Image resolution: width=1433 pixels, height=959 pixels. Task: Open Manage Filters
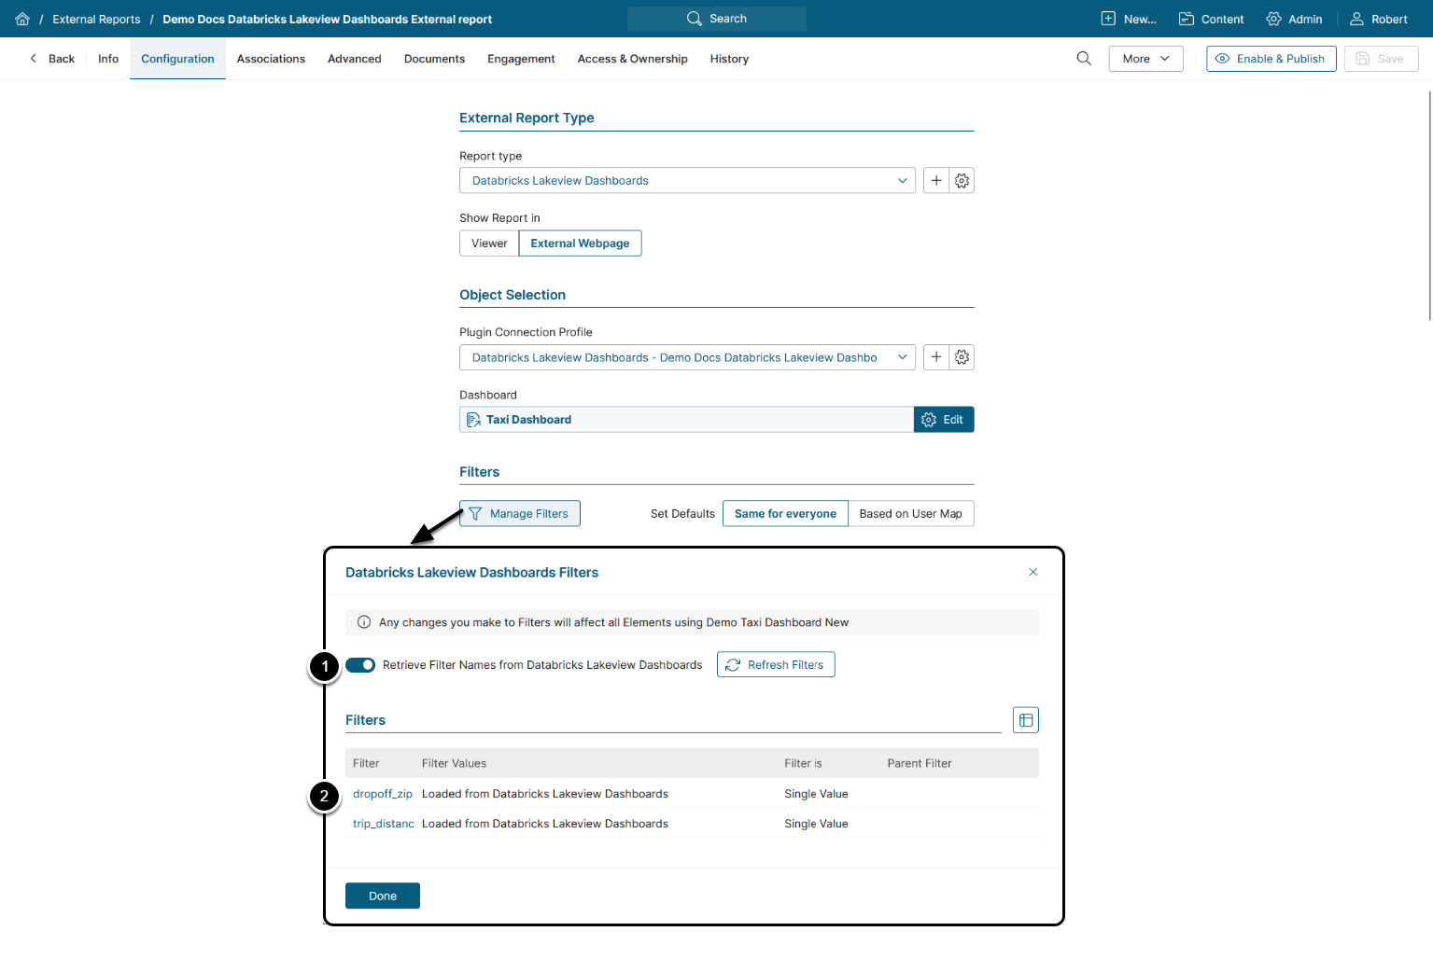[x=520, y=514]
